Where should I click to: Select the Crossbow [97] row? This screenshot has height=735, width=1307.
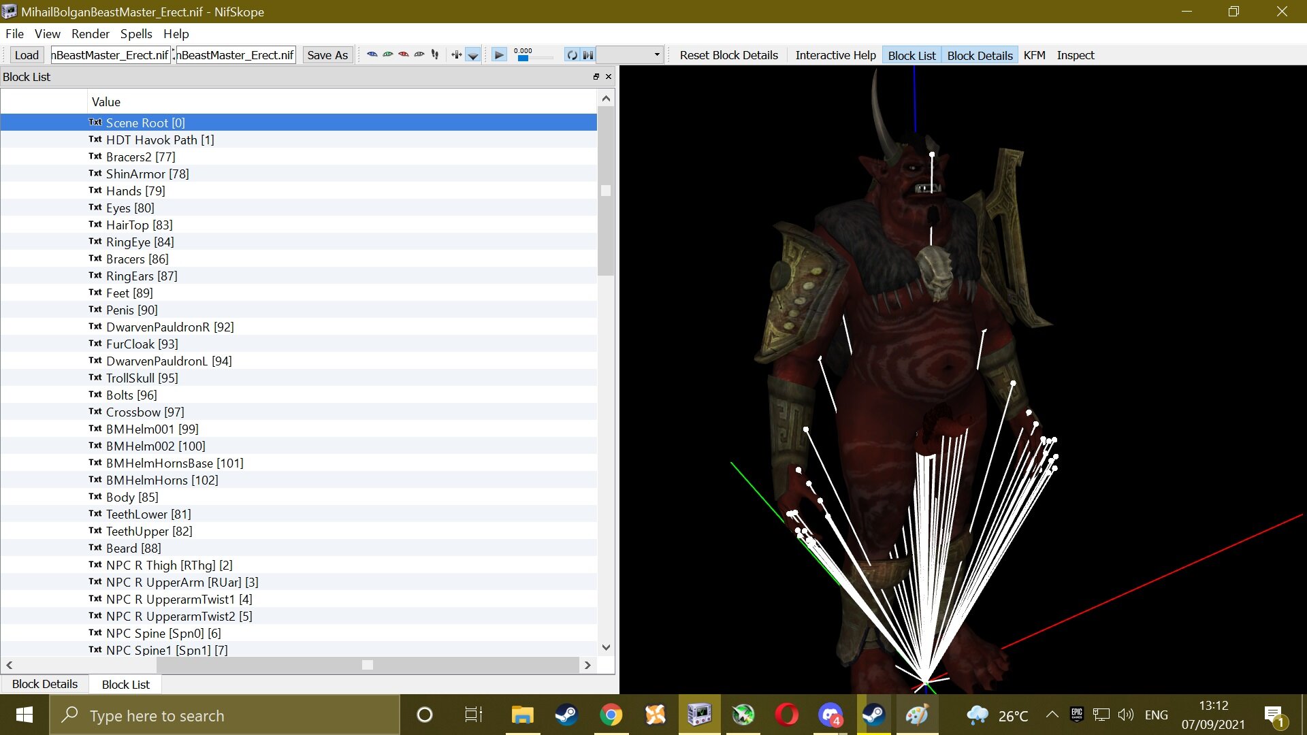[299, 412]
